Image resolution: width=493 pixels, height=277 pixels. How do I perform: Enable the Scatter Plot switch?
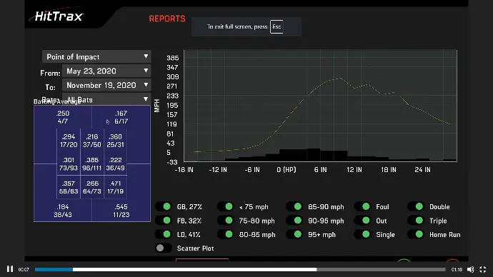[164, 248]
